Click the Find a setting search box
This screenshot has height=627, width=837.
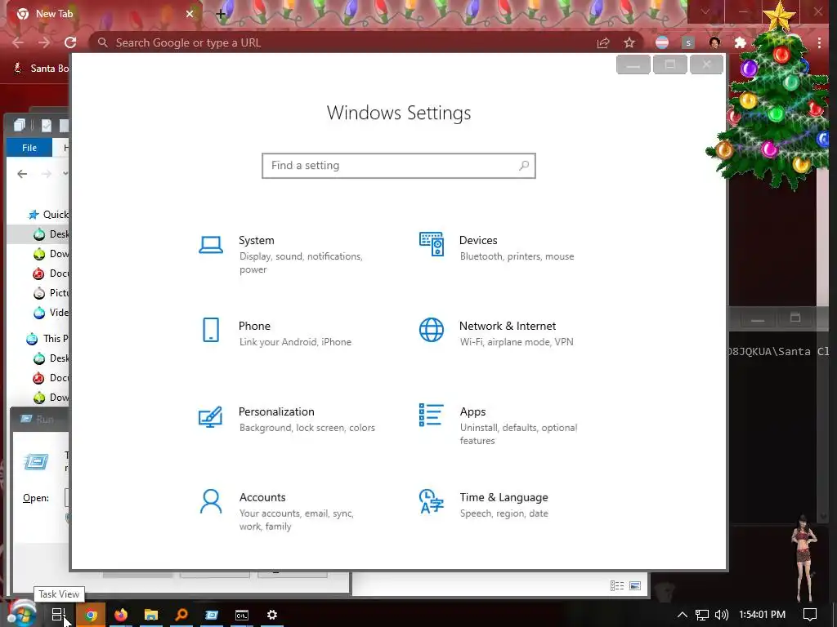[x=399, y=166]
